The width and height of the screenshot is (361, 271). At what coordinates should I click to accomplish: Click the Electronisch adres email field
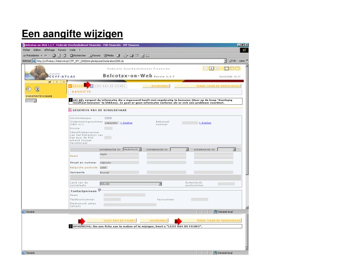coord(130,205)
